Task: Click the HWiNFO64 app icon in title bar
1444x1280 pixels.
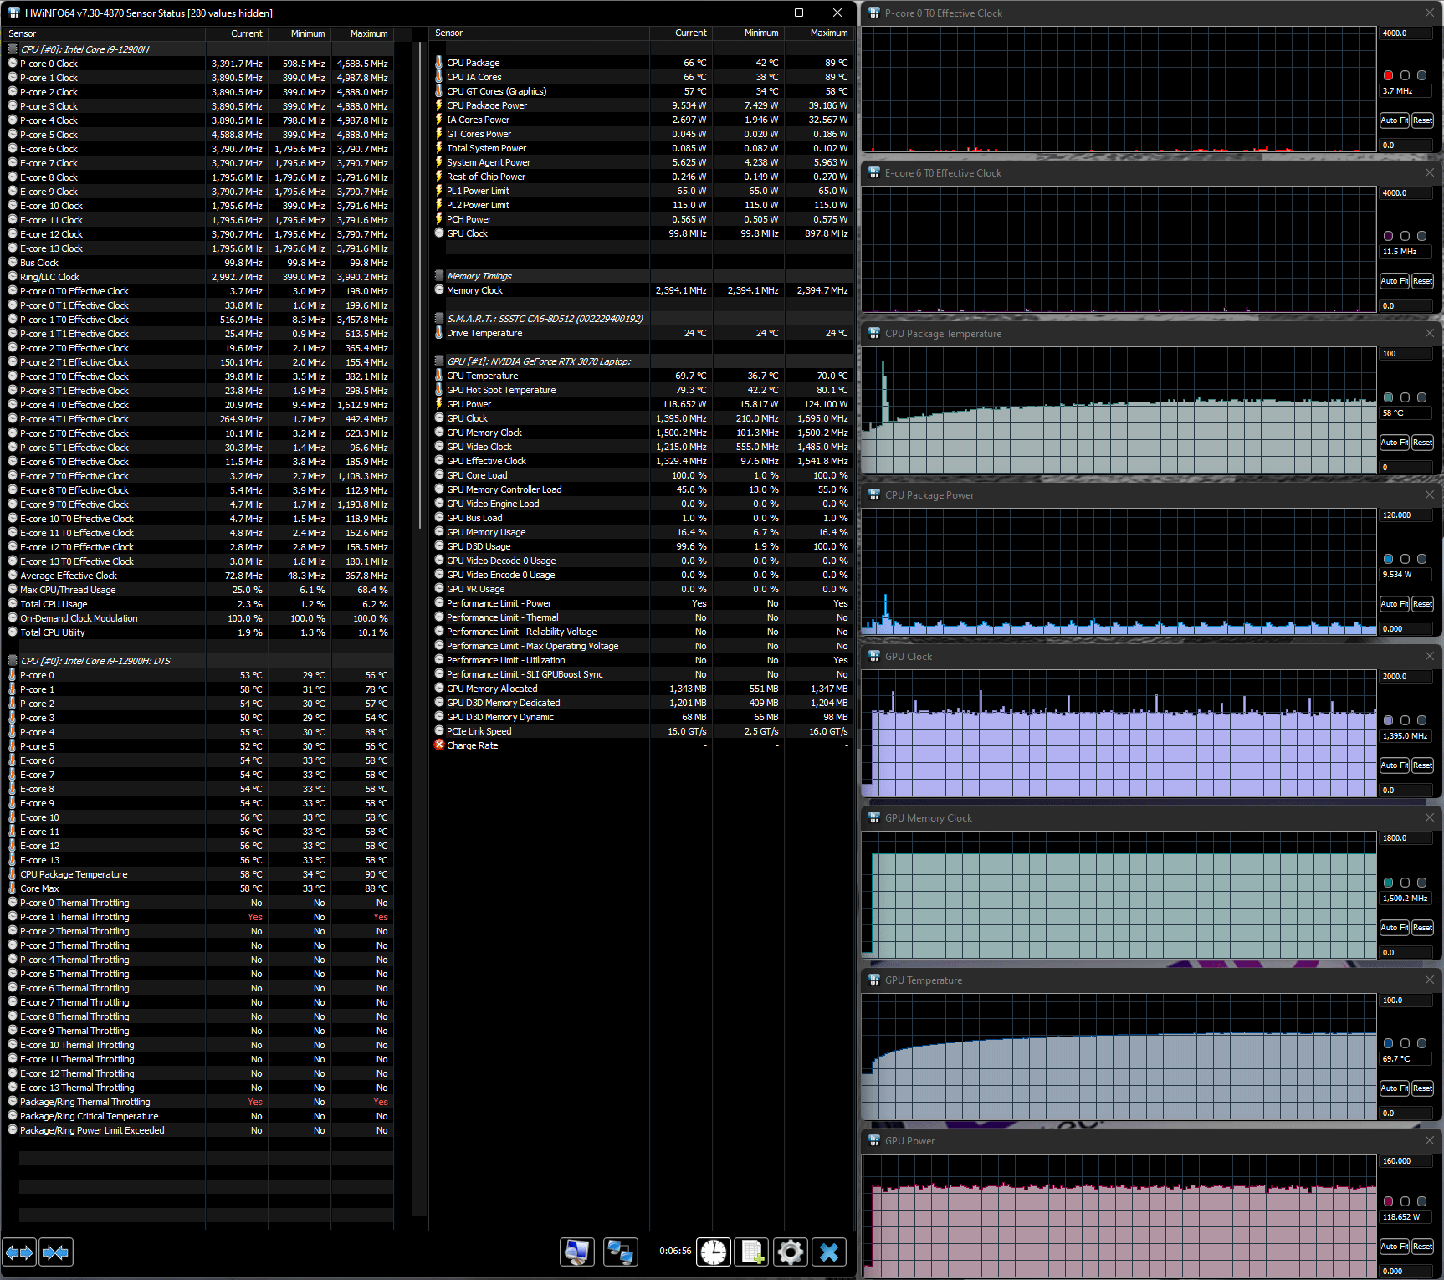Action: (x=13, y=13)
